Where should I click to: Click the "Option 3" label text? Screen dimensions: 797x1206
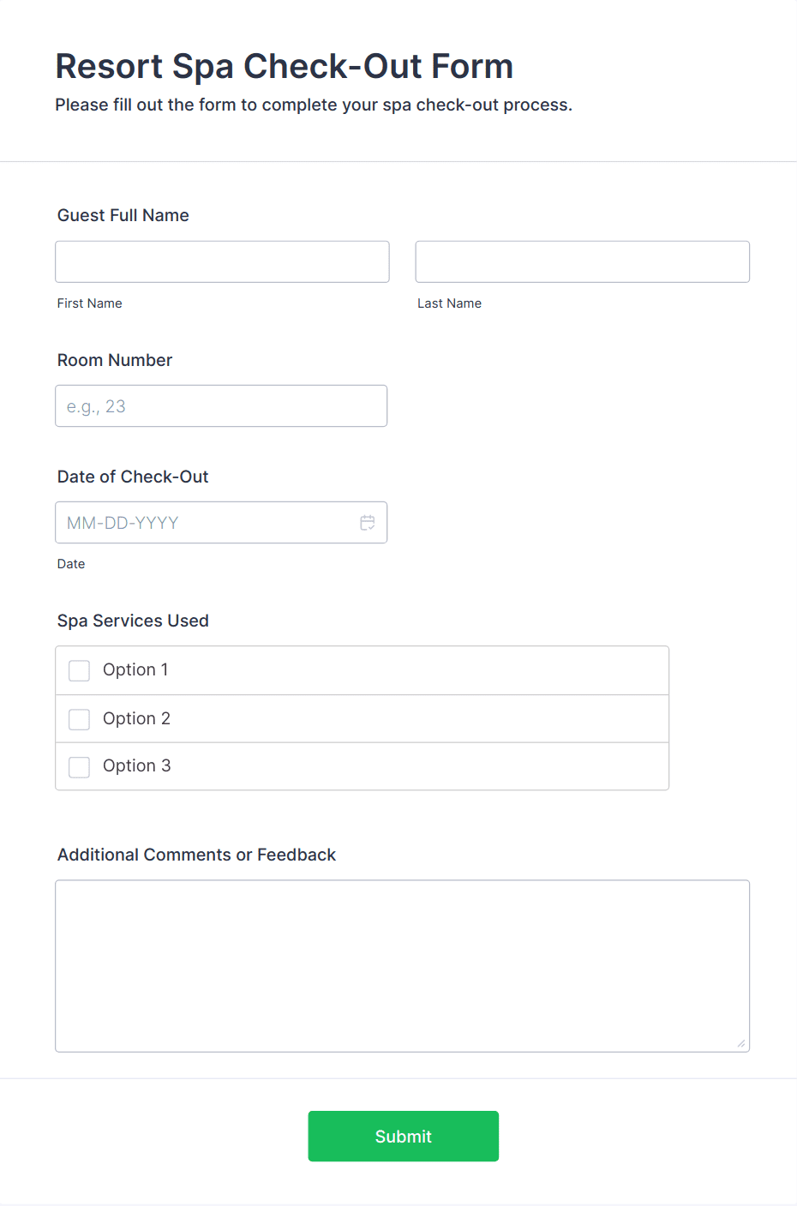136,765
